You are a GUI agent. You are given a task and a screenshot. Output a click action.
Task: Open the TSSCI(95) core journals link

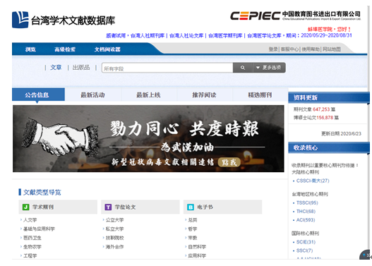point(307,202)
